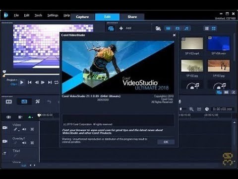The image size is (238, 179).
Task: Click the project duration clock icon
Action: (x=207, y=109)
